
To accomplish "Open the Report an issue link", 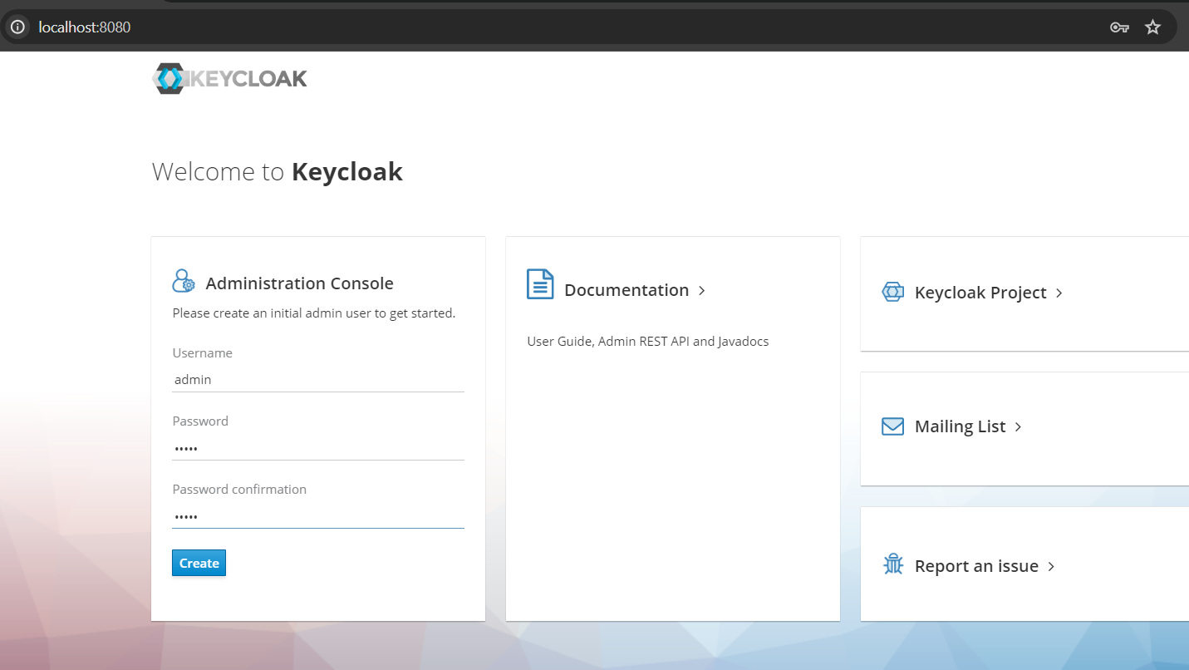I will [976, 566].
